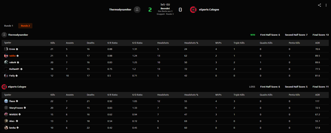Click the eSports Cologne logo in the score header
331x133 pixels.
pos(193,10)
